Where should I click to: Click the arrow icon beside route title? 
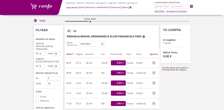tap(144, 37)
